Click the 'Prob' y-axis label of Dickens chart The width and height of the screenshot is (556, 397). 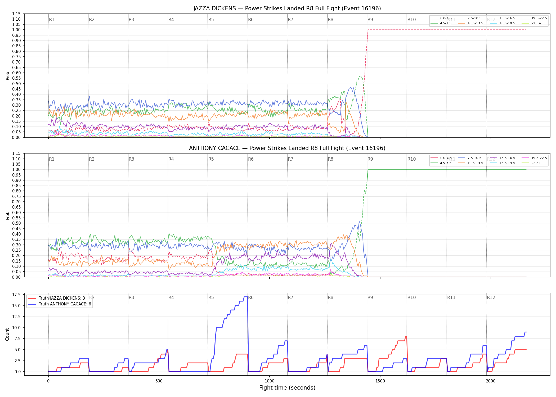click(x=7, y=76)
